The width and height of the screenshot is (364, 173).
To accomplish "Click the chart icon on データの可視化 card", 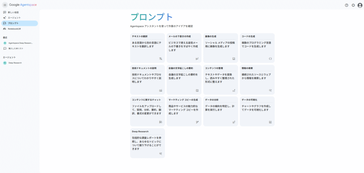I will (270, 122).
